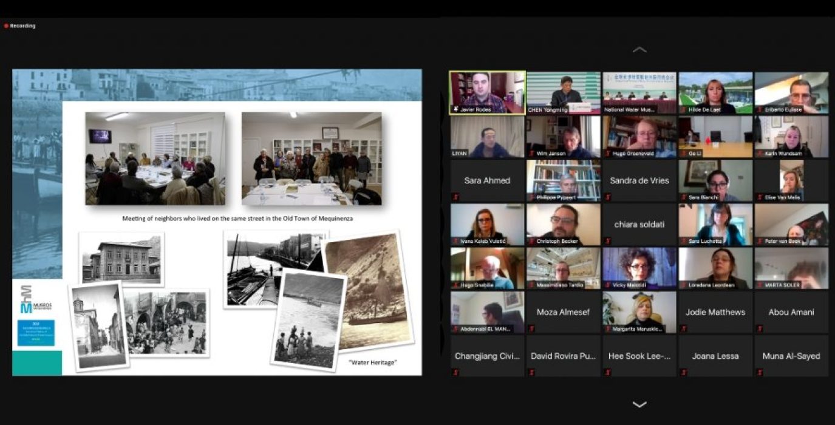Click the muted mic icon on David Rovira Pu... tile

tap(531, 372)
